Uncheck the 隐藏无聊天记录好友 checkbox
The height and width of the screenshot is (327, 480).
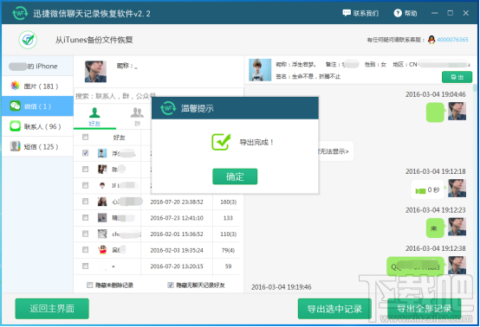[171, 285]
